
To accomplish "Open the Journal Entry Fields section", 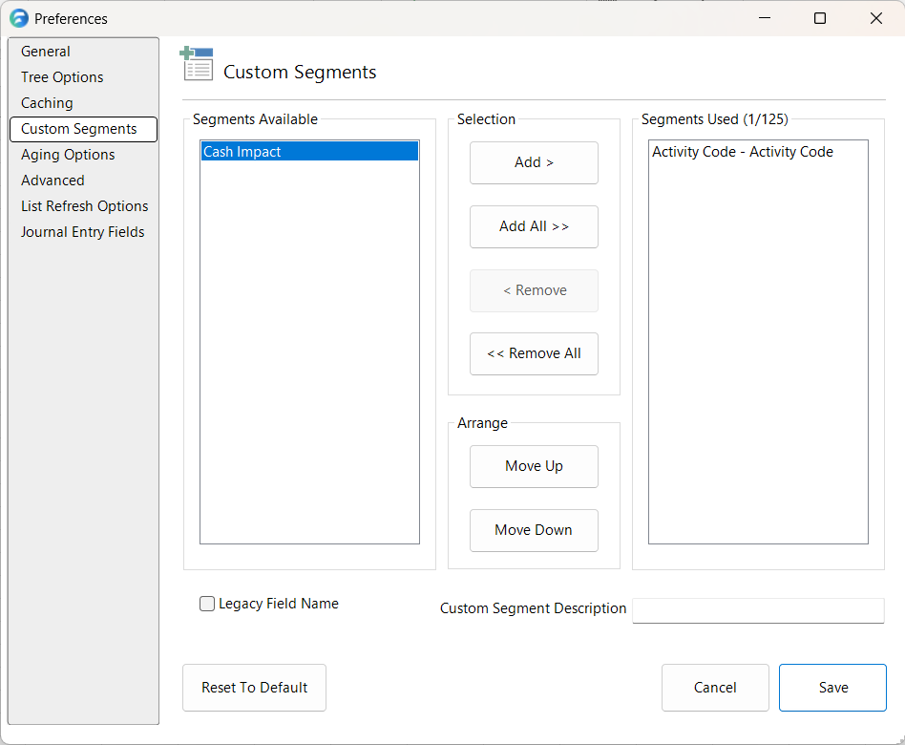I will (x=82, y=231).
